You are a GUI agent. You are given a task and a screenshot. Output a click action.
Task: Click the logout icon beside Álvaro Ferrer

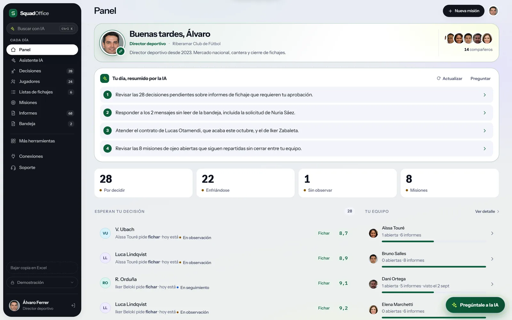(73, 305)
